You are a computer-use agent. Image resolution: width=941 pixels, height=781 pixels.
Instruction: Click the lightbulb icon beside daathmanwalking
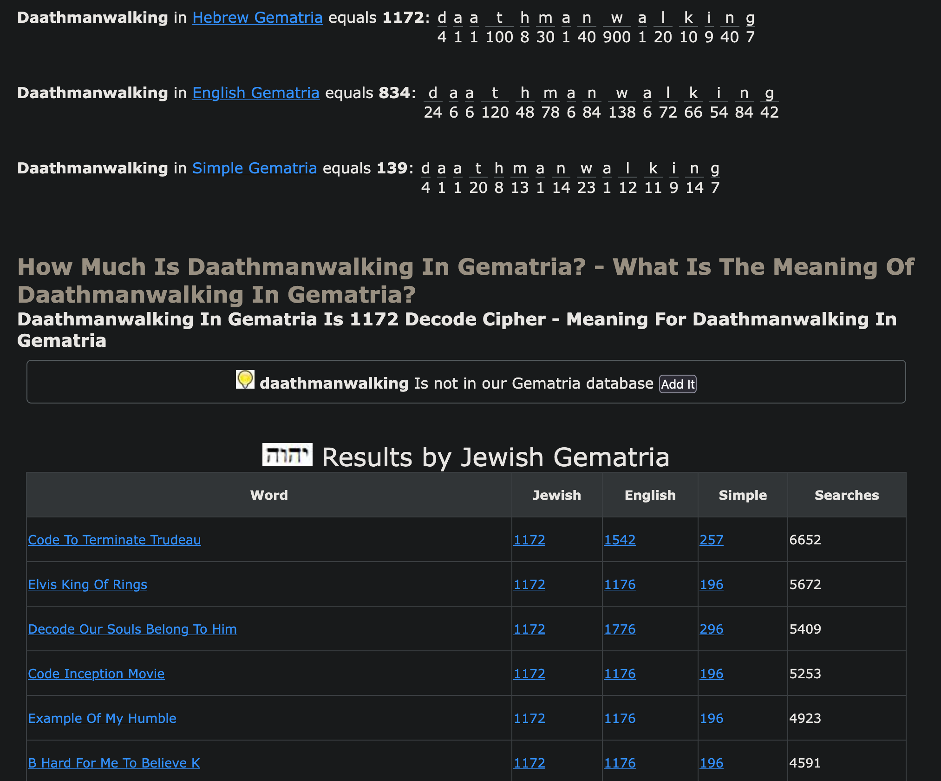(x=245, y=379)
